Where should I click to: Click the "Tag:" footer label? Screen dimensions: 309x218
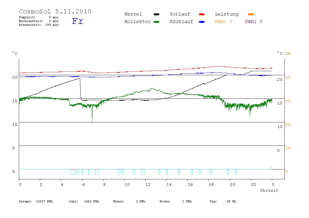213,201
